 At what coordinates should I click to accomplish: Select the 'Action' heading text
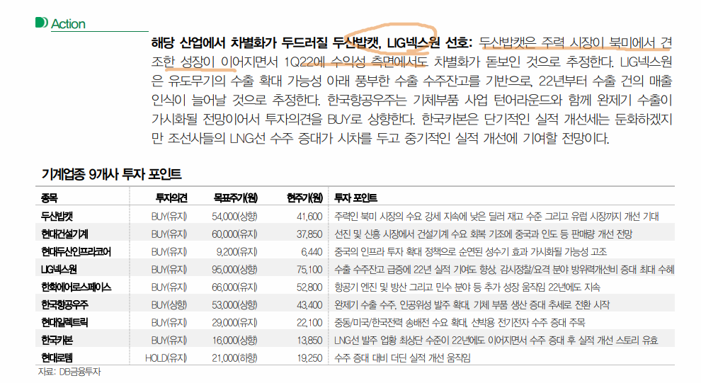[x=68, y=23]
